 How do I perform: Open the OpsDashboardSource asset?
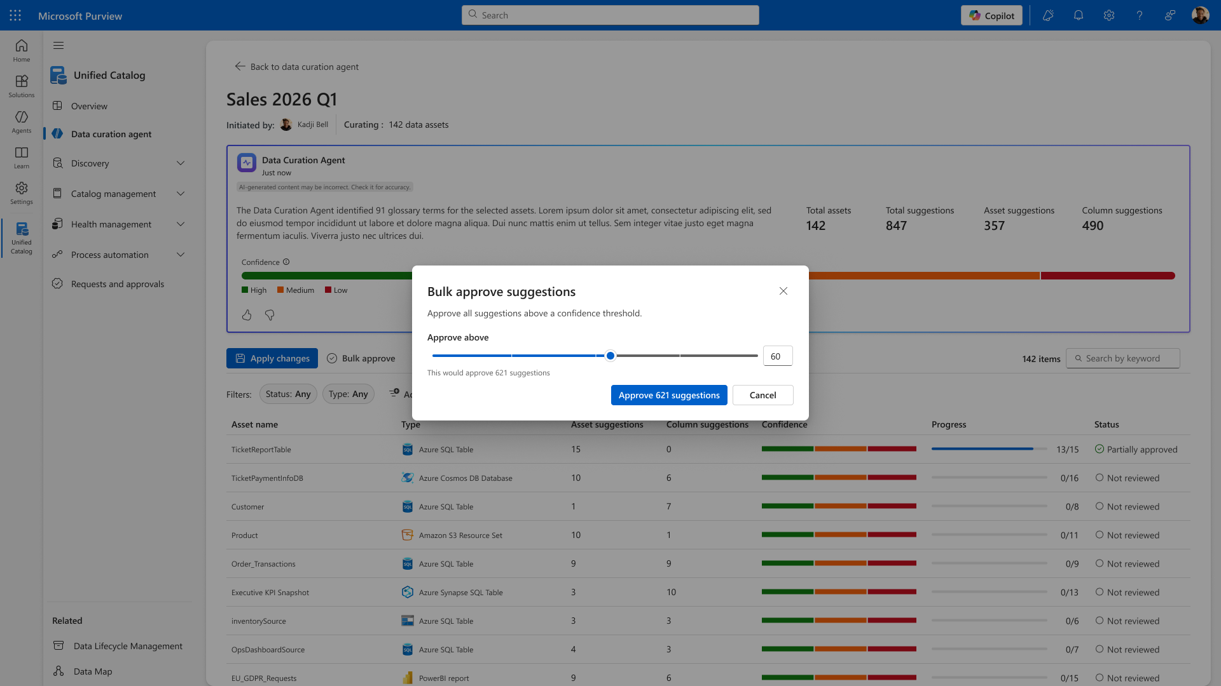click(x=268, y=650)
